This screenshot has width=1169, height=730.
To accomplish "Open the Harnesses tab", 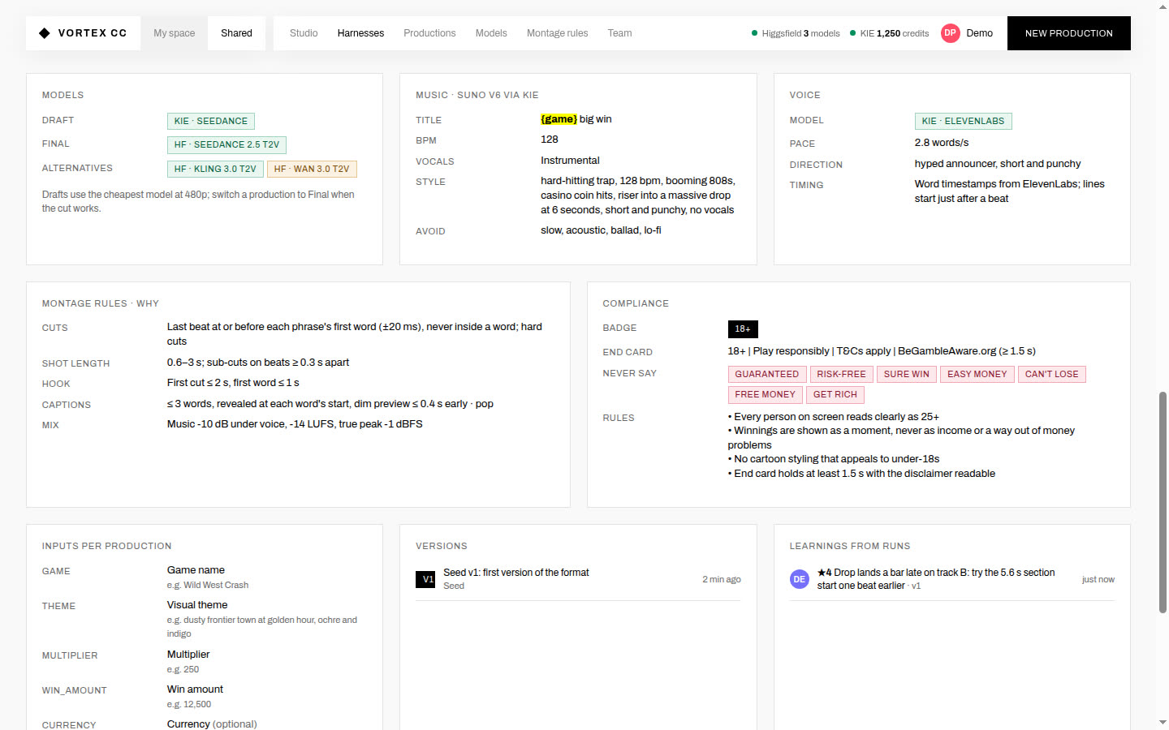I will (x=360, y=33).
